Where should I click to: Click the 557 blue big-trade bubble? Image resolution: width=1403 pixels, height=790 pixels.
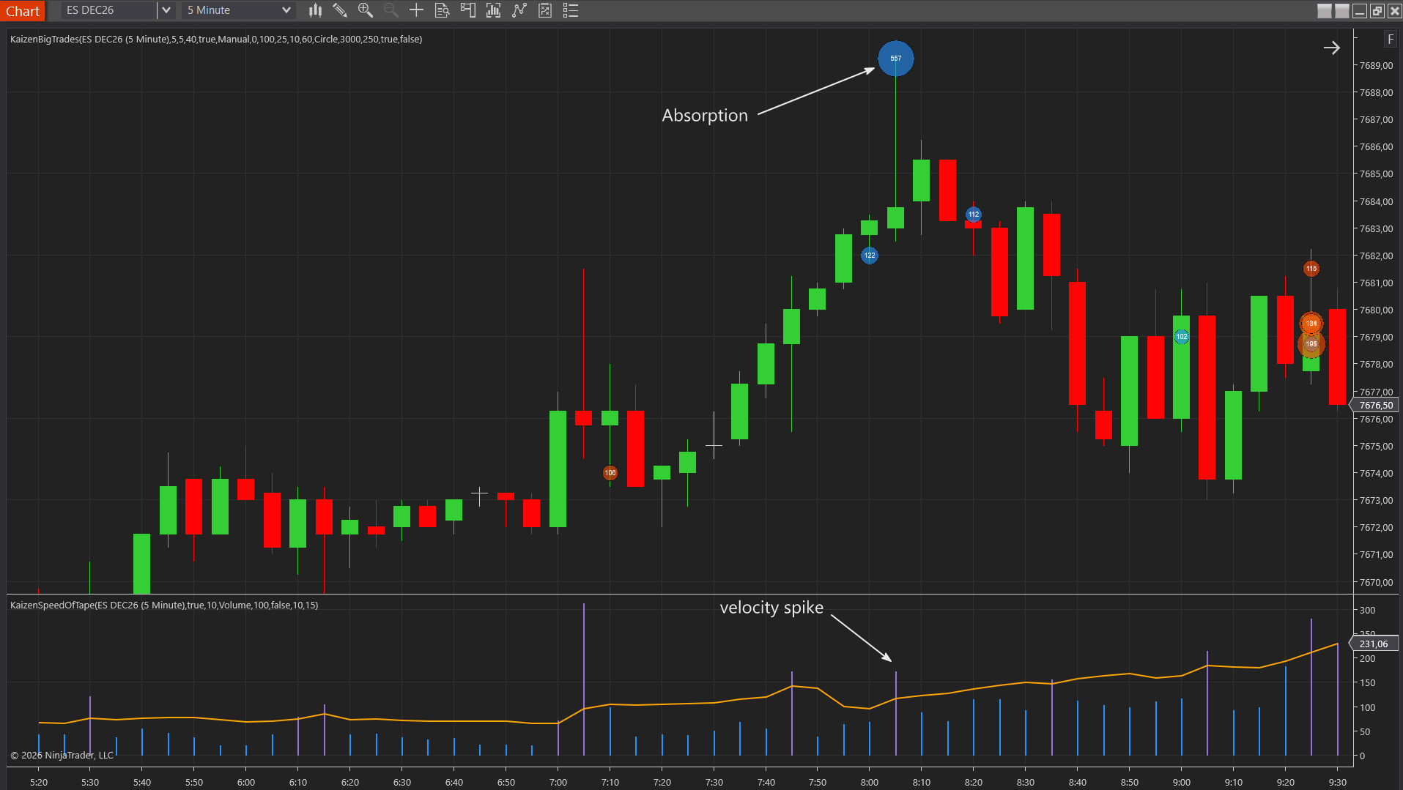coord(895,59)
